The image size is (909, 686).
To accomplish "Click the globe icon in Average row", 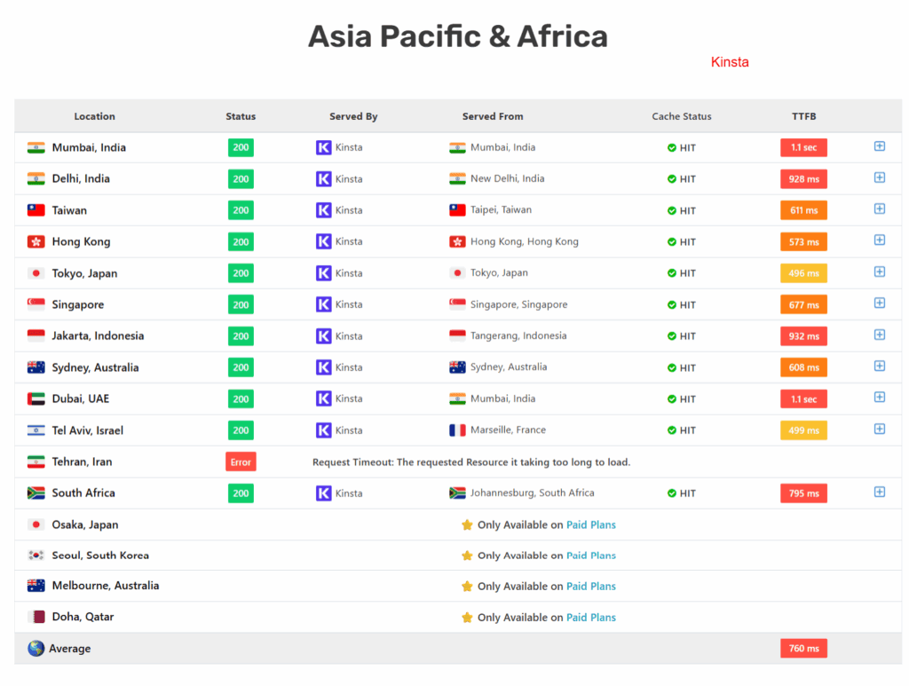I will [x=34, y=648].
